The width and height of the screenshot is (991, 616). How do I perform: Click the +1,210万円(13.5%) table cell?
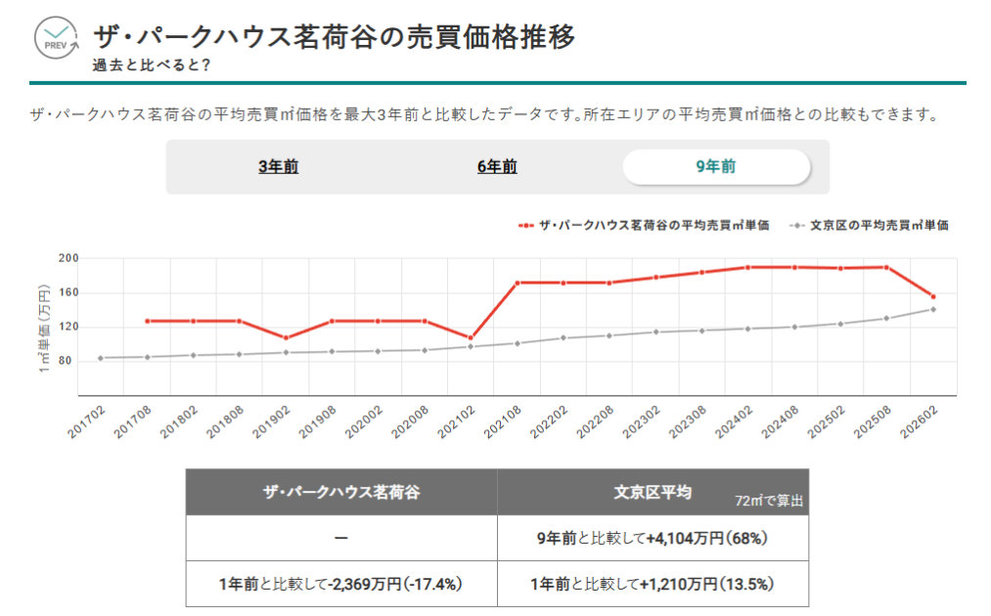653,584
